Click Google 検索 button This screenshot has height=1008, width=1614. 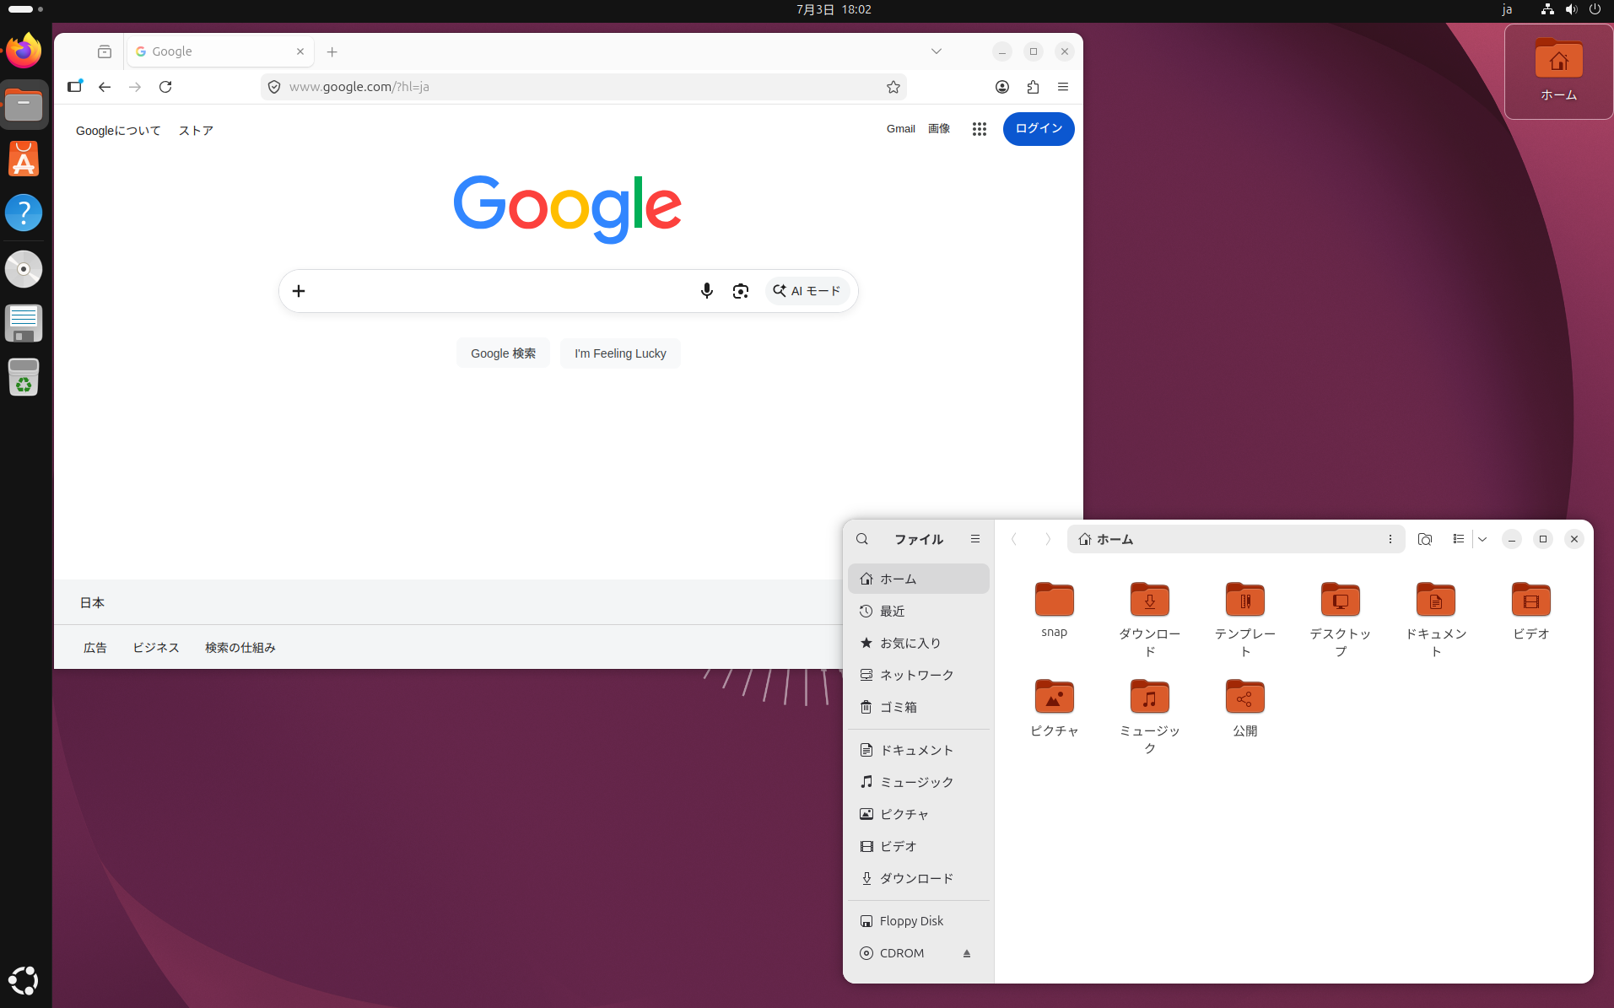click(x=504, y=353)
